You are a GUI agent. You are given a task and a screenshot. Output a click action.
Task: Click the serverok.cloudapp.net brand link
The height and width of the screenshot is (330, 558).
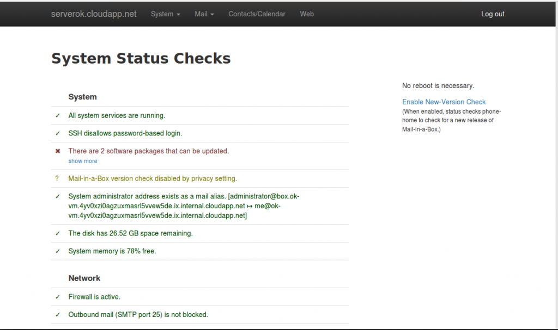tap(93, 14)
